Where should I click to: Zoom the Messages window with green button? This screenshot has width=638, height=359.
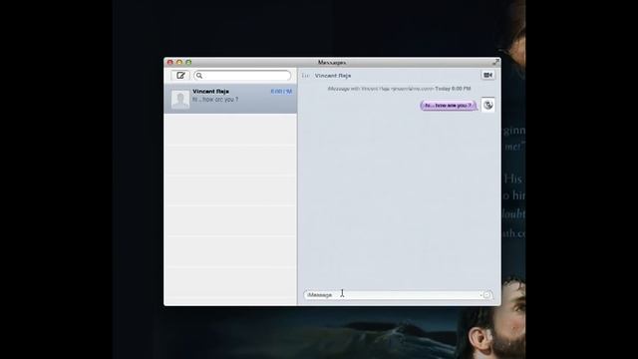click(188, 62)
